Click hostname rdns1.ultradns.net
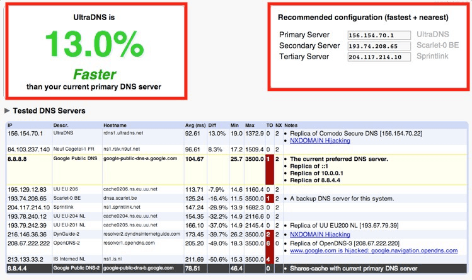This screenshot has width=472, height=280. 123,133
